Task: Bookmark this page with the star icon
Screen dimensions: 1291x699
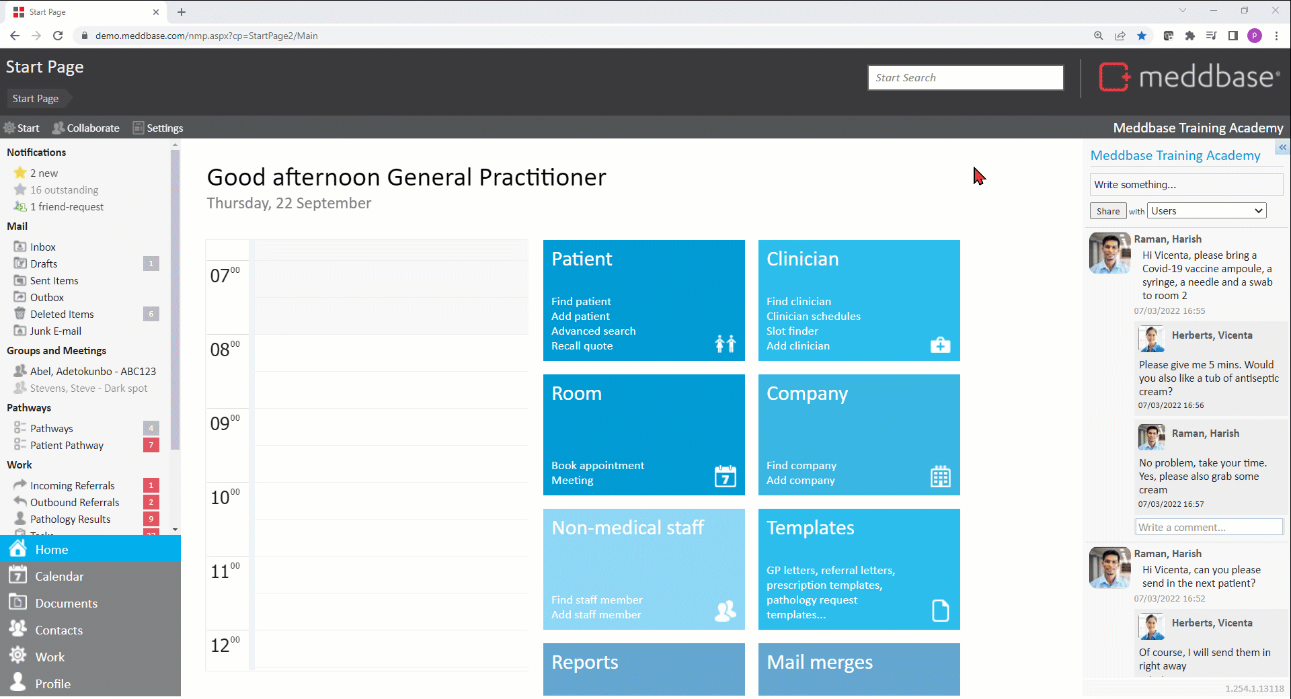Action: (x=1142, y=36)
